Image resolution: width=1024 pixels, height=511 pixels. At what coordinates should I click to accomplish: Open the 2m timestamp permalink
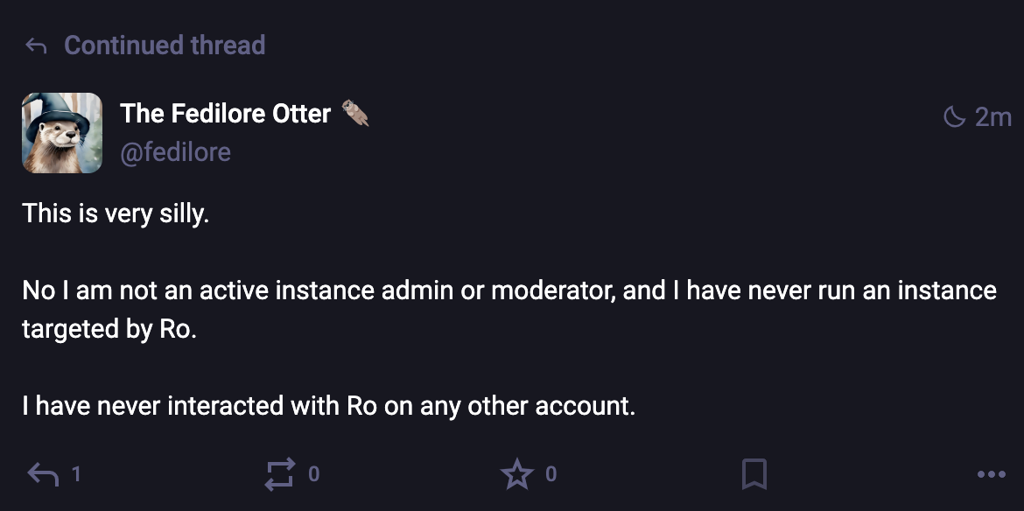(x=992, y=116)
